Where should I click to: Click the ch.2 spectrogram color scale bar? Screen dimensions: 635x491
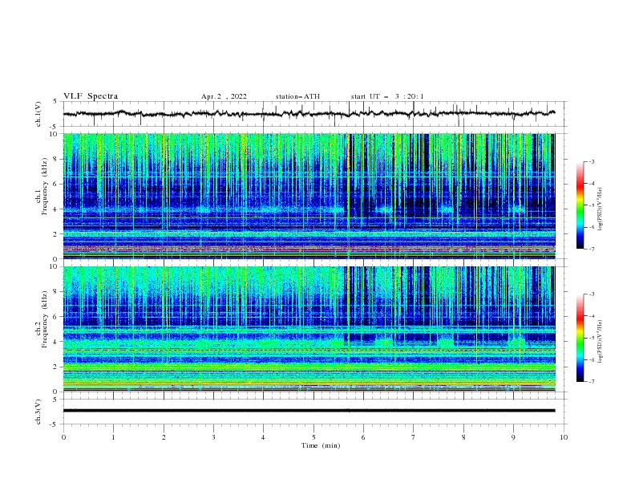pos(580,338)
